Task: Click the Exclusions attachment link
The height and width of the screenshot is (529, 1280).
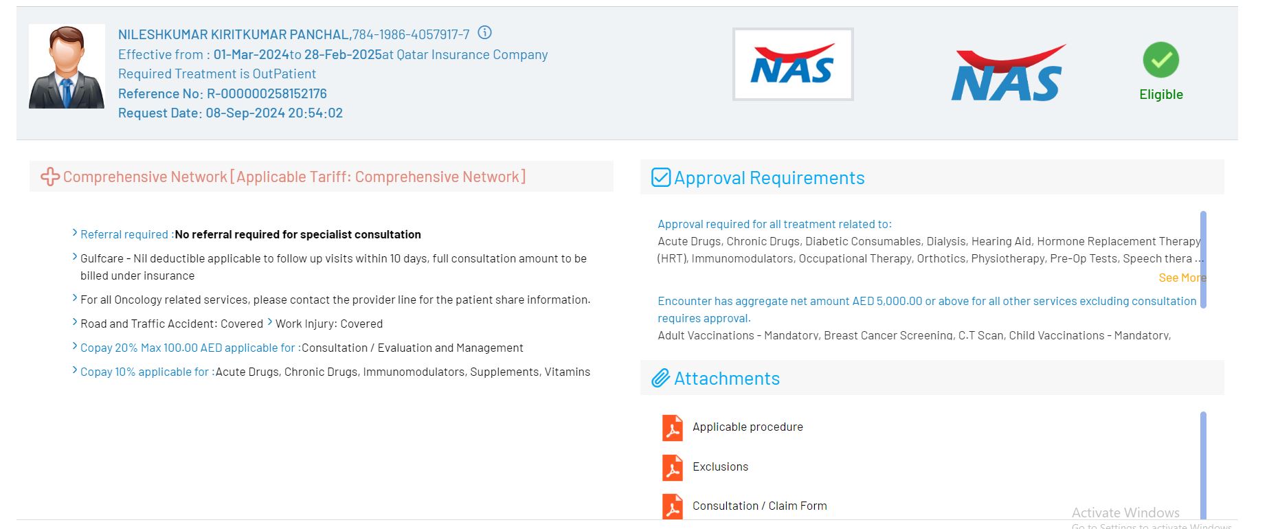Action: 720,467
